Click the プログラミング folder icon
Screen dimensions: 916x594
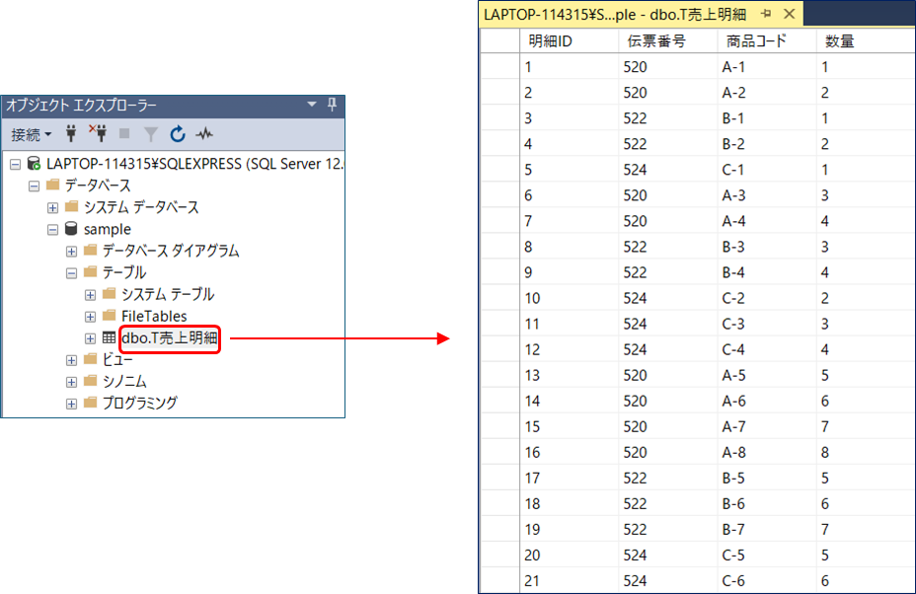(x=91, y=403)
